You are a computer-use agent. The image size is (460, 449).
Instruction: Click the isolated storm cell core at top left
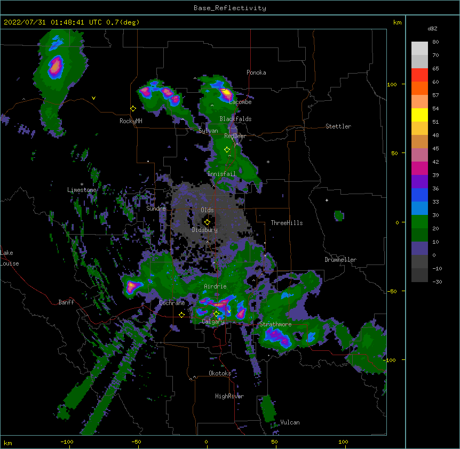point(55,67)
